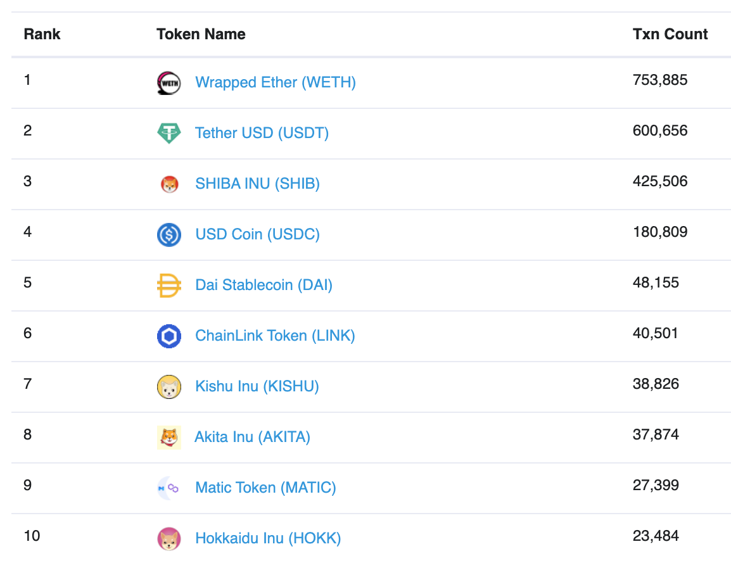Click the Hokkaidu Inu token icon
Image resolution: width=731 pixels, height=575 pixels.
coord(169,539)
